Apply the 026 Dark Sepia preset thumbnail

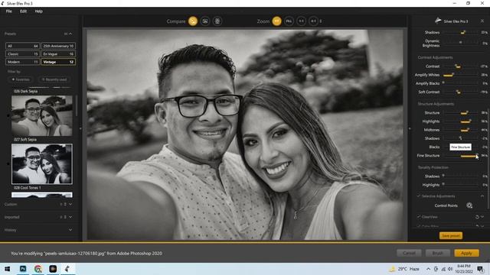tap(42, 115)
